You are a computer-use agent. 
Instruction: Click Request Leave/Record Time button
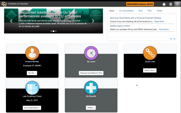[91, 73]
